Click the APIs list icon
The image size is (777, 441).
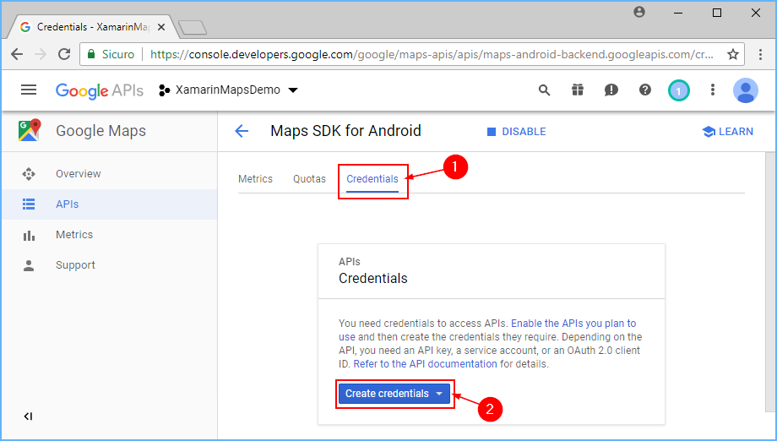click(29, 204)
